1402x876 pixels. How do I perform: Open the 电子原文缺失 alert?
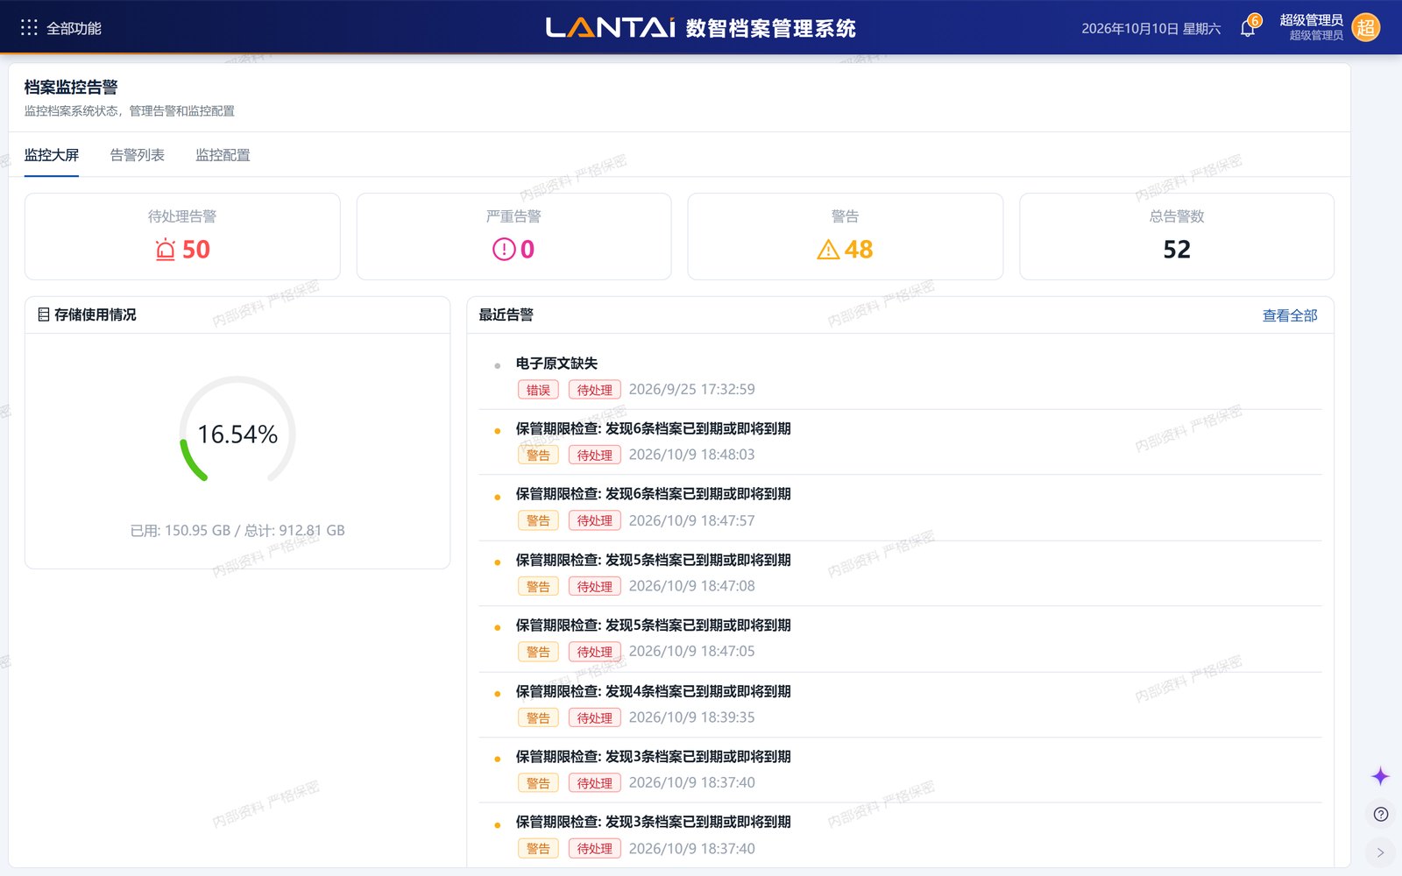(x=556, y=364)
